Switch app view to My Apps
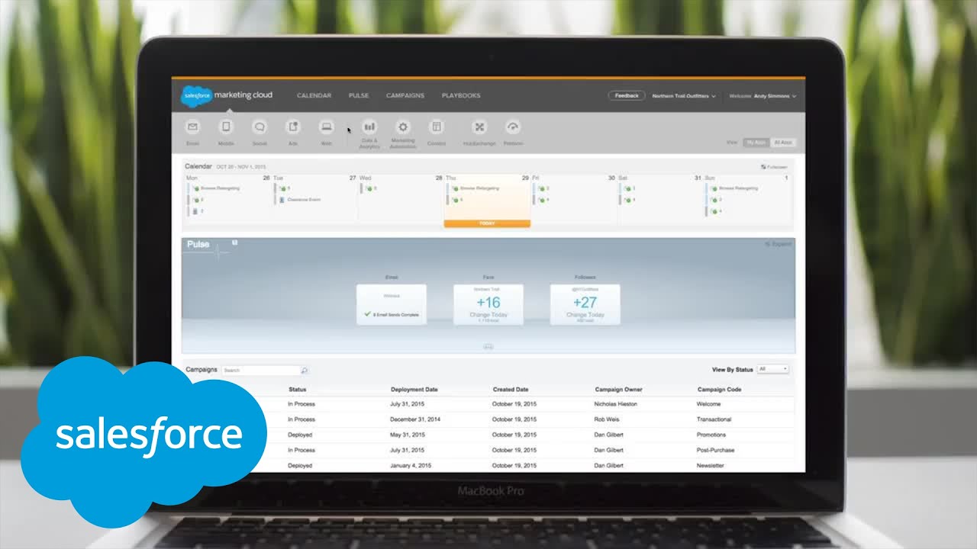Viewport: 977px width, 549px height. (x=756, y=143)
